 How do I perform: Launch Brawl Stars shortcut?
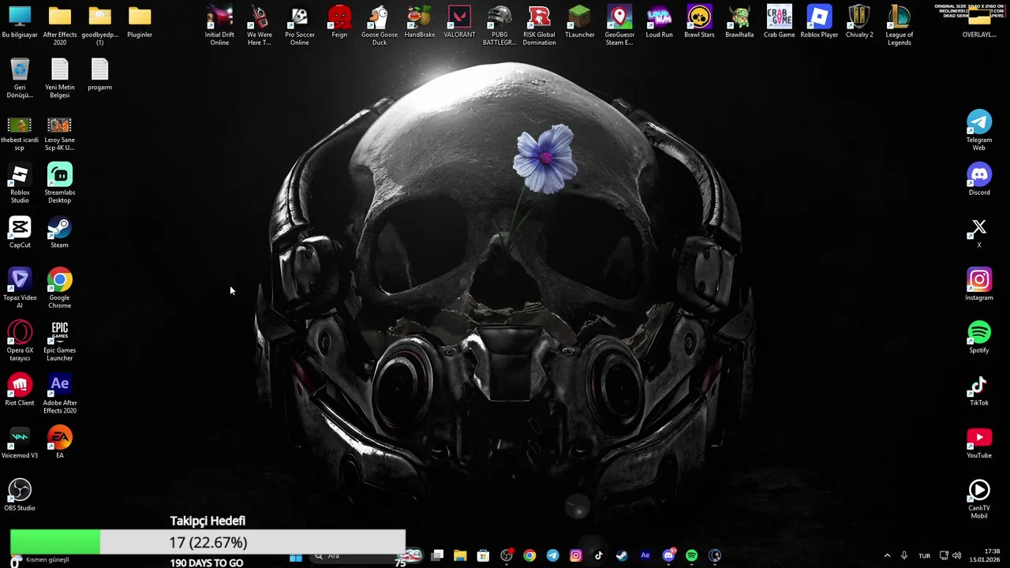point(699,22)
